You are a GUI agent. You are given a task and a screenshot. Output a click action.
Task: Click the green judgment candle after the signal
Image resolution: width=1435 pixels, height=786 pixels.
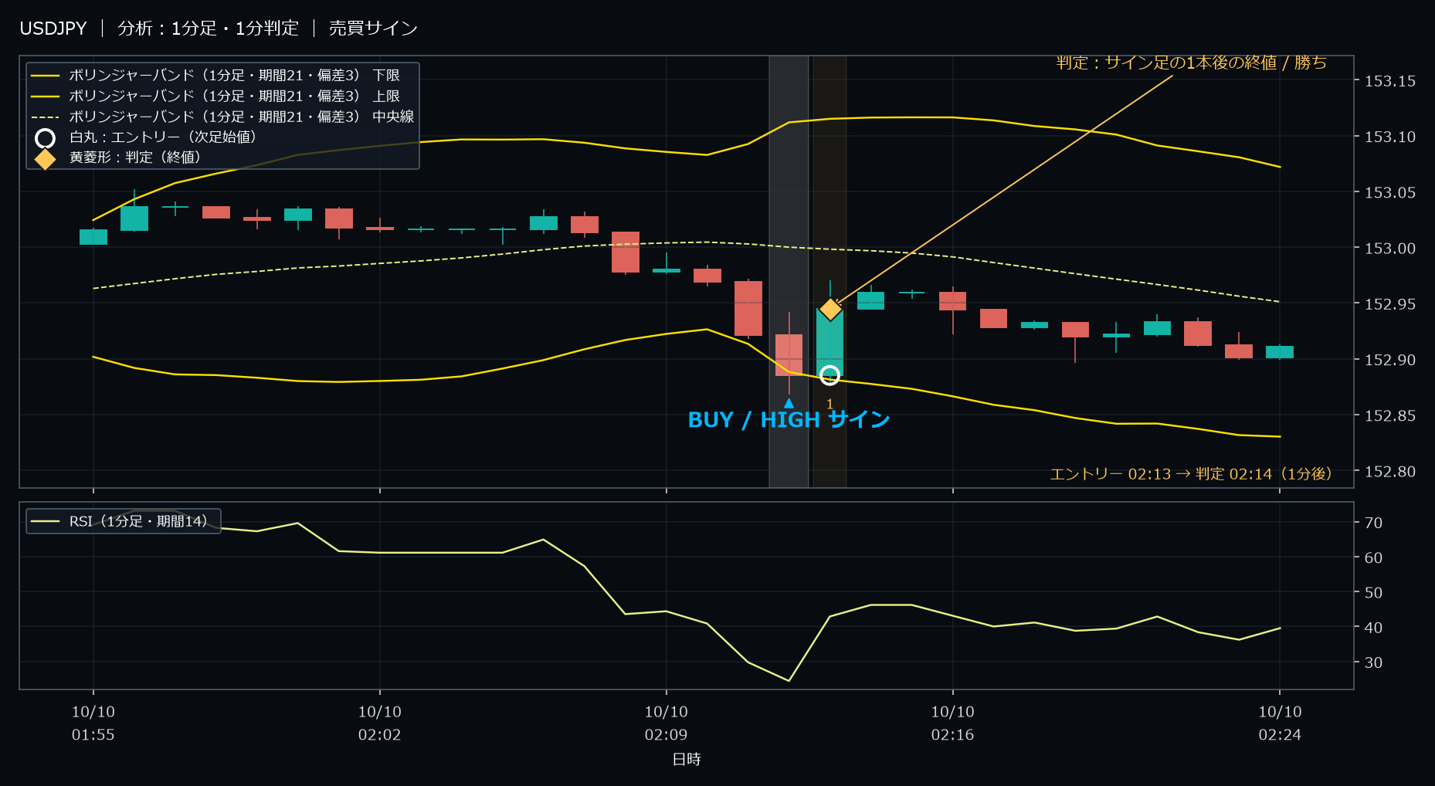pyautogui.click(x=829, y=342)
